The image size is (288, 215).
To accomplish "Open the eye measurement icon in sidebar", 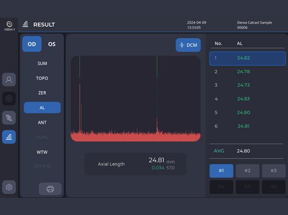I will (x=9, y=118).
